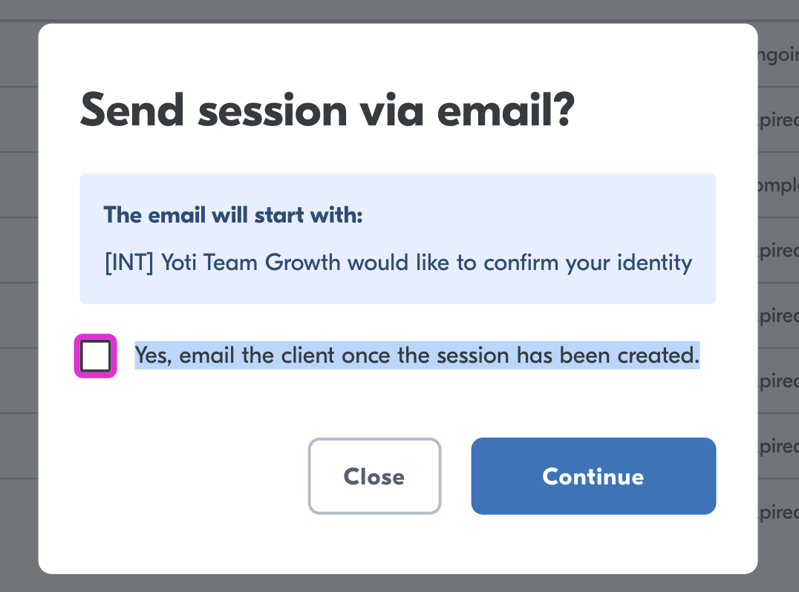Screen dimensions: 799x592
Task: Click the Expired row beside the Close button
Action: pyautogui.click(x=777, y=446)
